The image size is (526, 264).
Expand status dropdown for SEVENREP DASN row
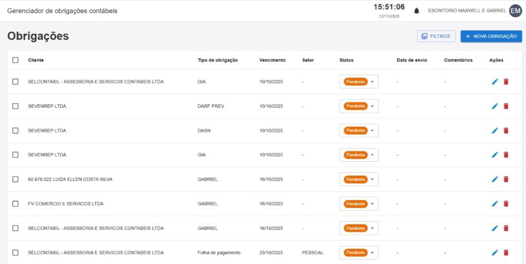click(372, 130)
